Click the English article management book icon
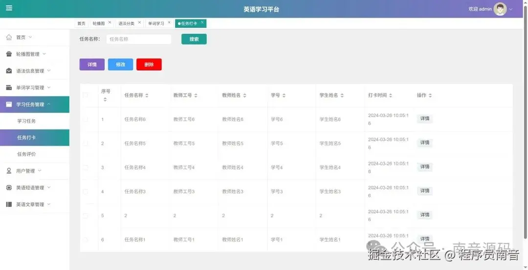Image resolution: width=528 pixels, height=270 pixels. (9, 204)
